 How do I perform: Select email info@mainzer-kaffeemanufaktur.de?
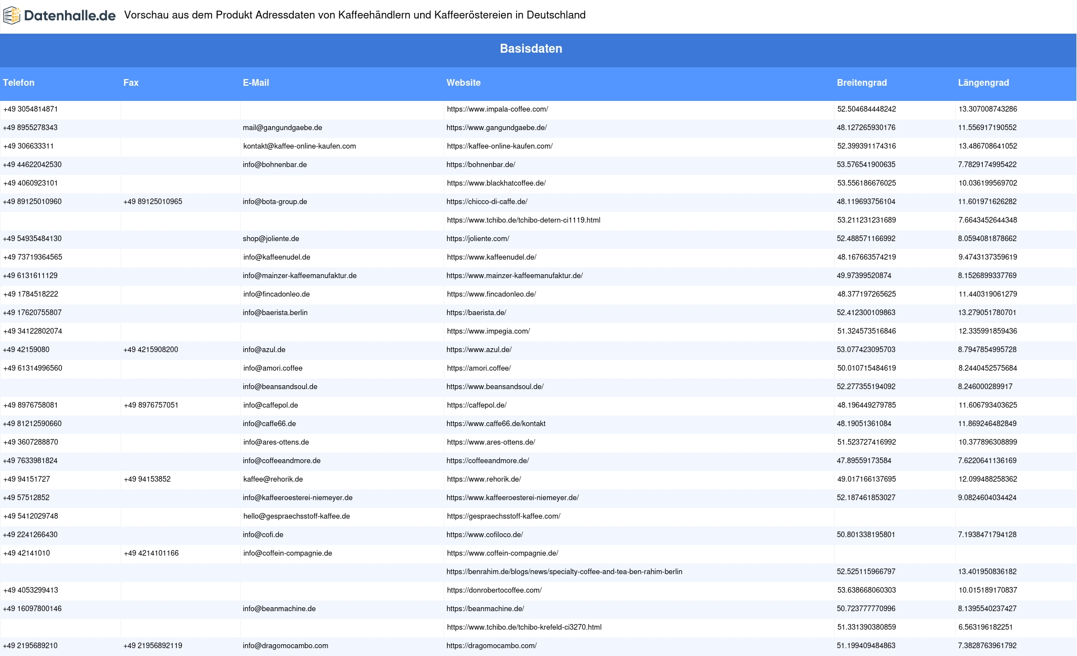[300, 276]
